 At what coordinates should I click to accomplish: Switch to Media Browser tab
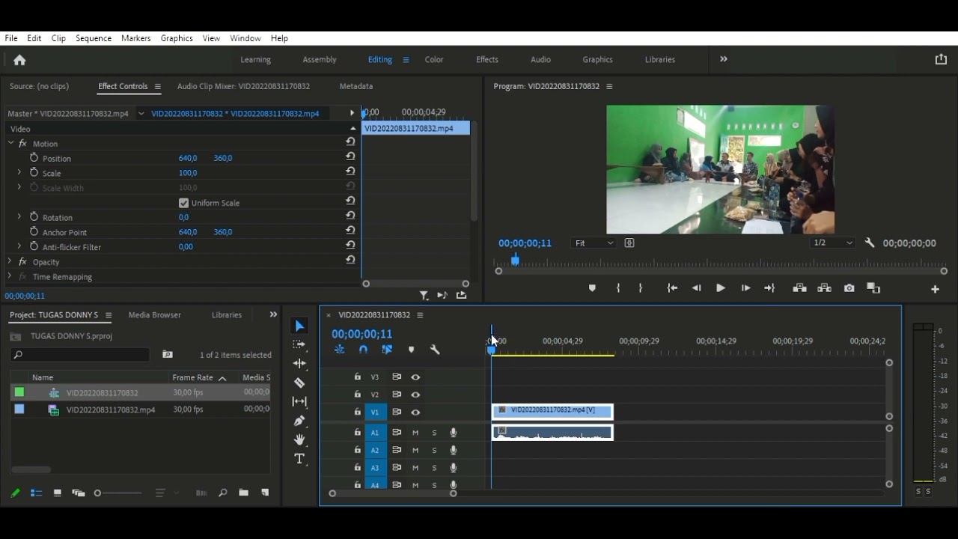154,315
